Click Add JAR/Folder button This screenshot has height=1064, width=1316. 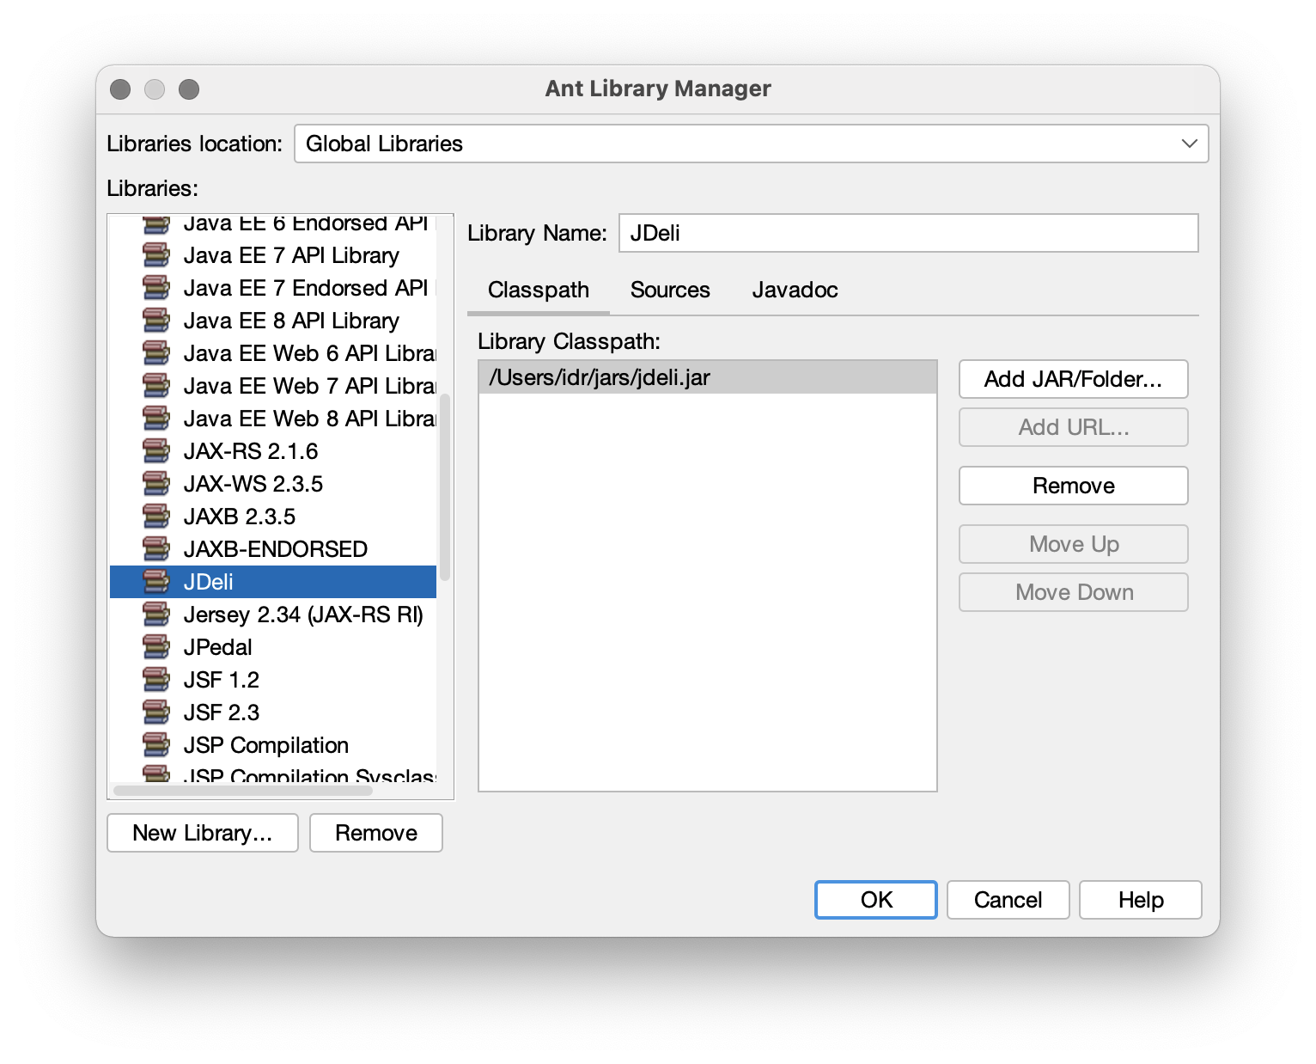1072,379
